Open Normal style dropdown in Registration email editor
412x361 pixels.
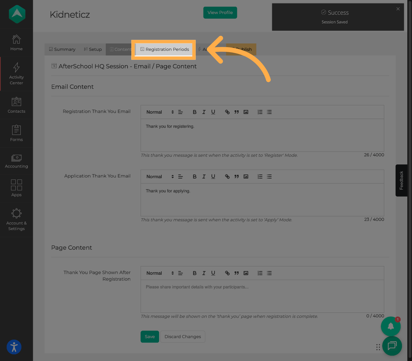pyautogui.click(x=160, y=112)
